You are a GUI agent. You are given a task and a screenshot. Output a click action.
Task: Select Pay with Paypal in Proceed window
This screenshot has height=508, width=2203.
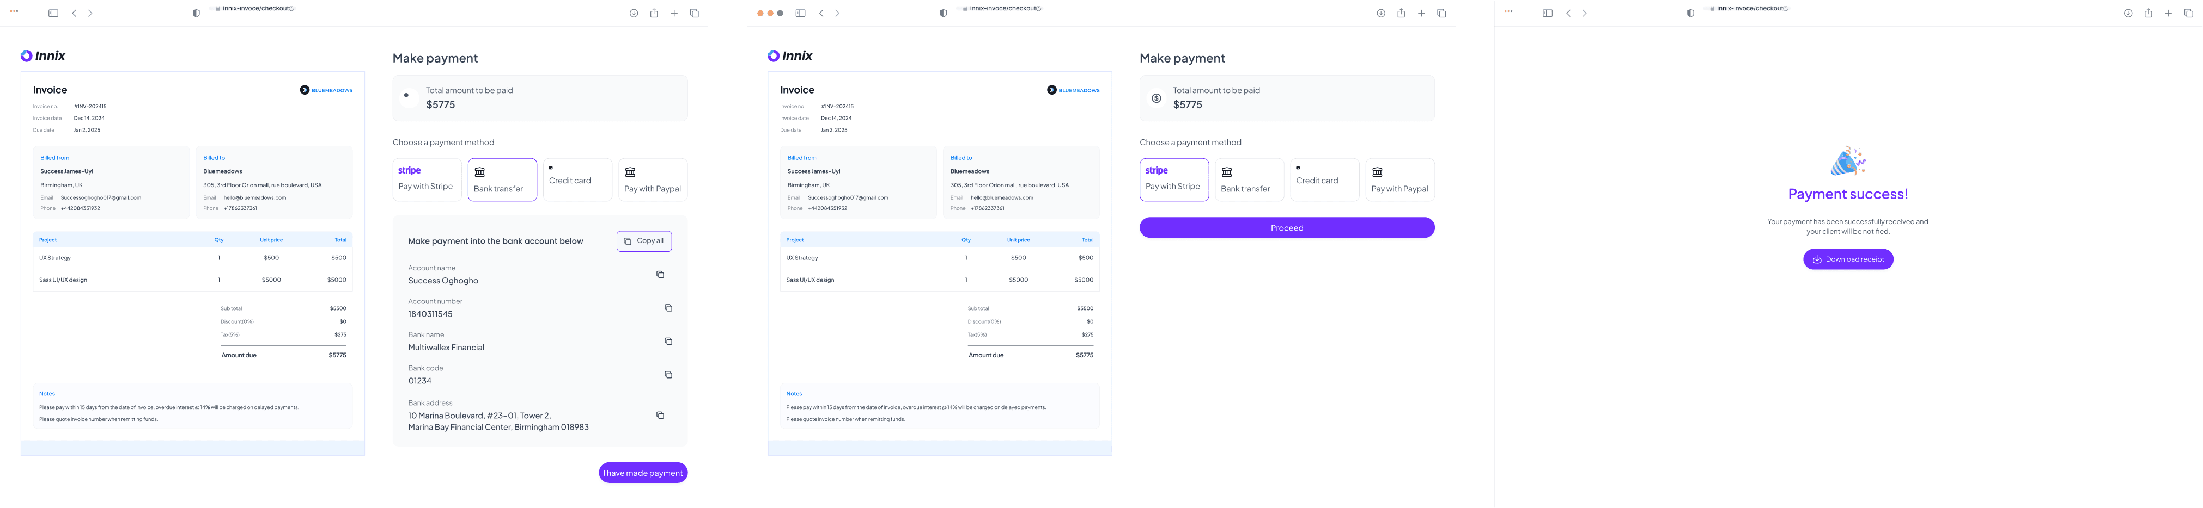point(1399,179)
